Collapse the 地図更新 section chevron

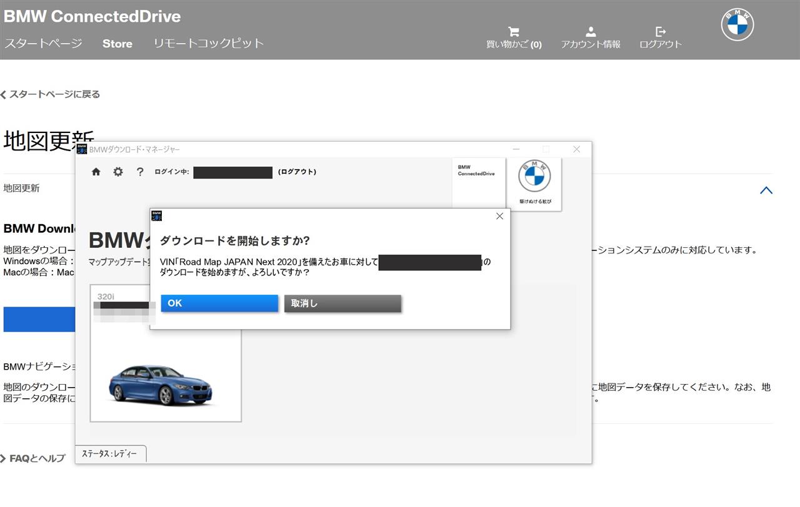766,190
